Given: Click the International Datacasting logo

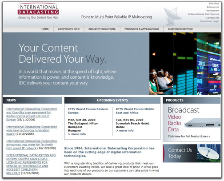Looking at the screenshot, I should pos(38,11).
